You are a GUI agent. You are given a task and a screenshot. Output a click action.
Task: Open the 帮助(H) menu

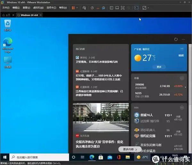coord(63,8)
